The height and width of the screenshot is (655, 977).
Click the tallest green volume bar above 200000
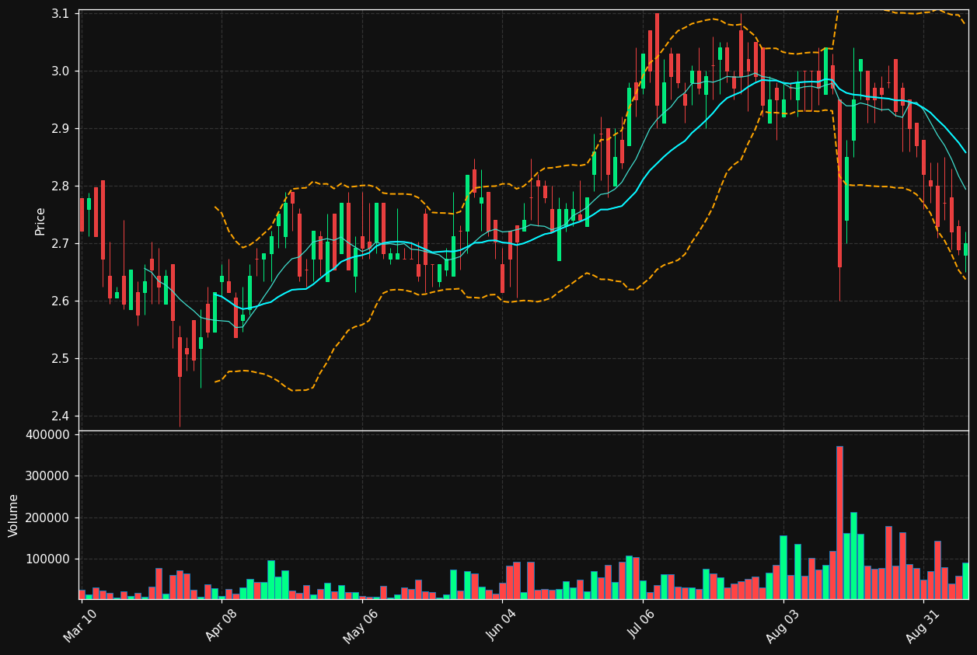click(x=853, y=556)
